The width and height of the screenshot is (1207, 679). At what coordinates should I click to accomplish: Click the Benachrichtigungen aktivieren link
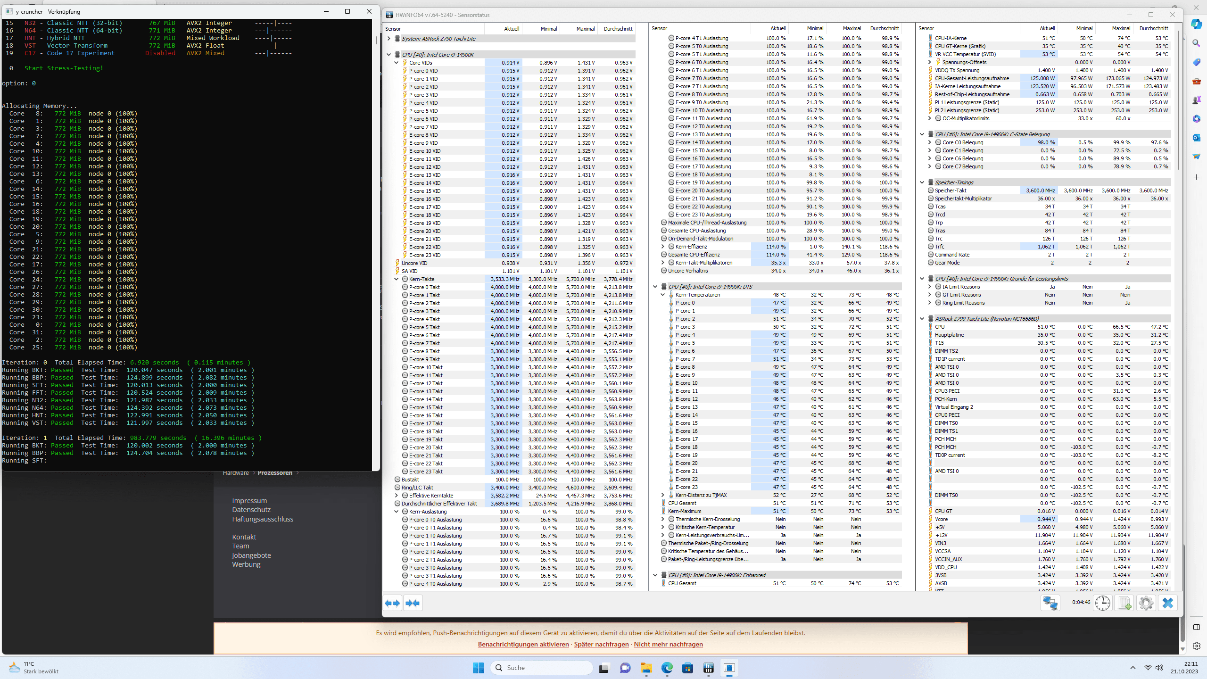coord(523,644)
